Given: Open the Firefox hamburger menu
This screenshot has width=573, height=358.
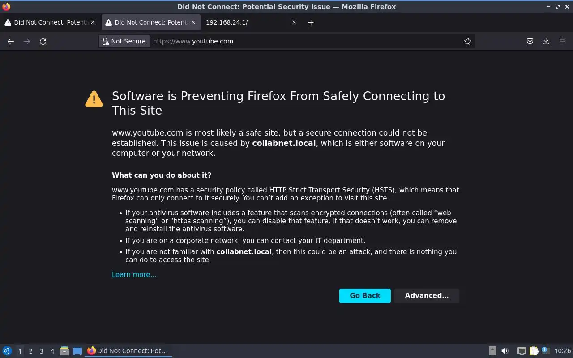Looking at the screenshot, I should 562,41.
